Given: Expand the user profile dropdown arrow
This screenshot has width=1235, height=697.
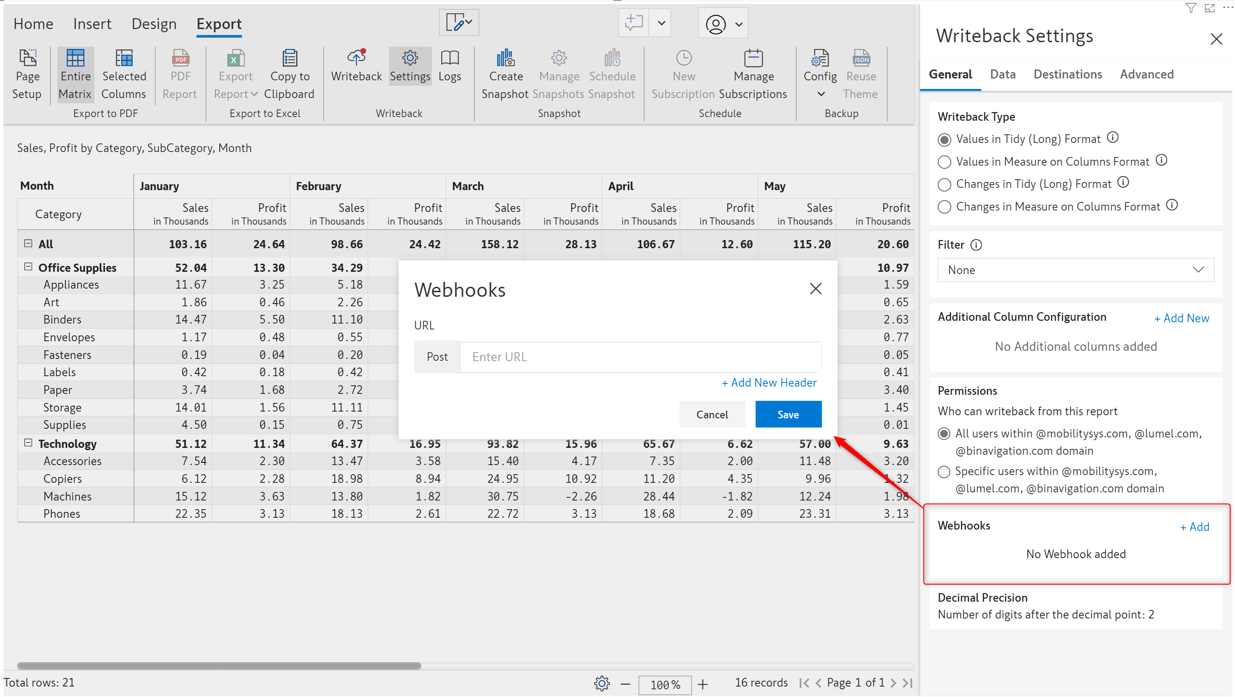Looking at the screenshot, I should pos(739,24).
